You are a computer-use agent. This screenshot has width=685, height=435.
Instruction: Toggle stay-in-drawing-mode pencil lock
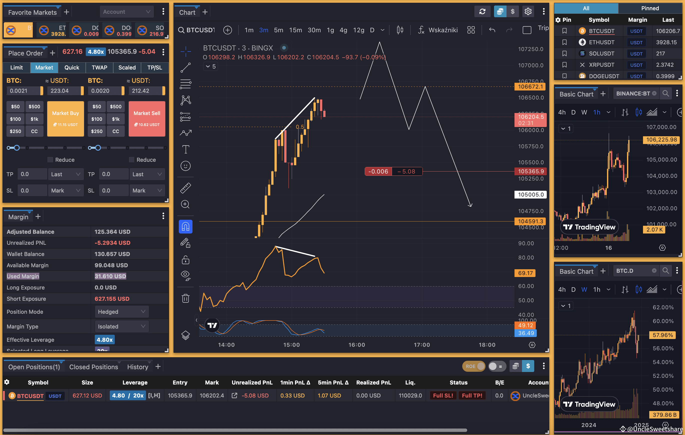tap(185, 243)
